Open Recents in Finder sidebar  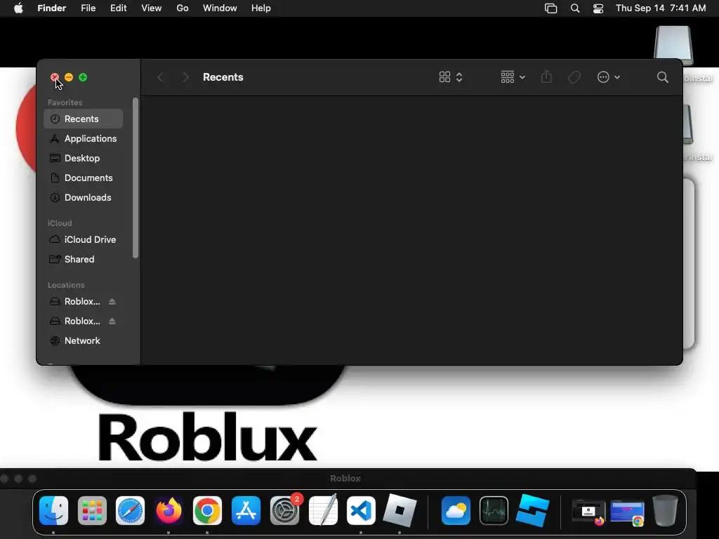click(83, 119)
